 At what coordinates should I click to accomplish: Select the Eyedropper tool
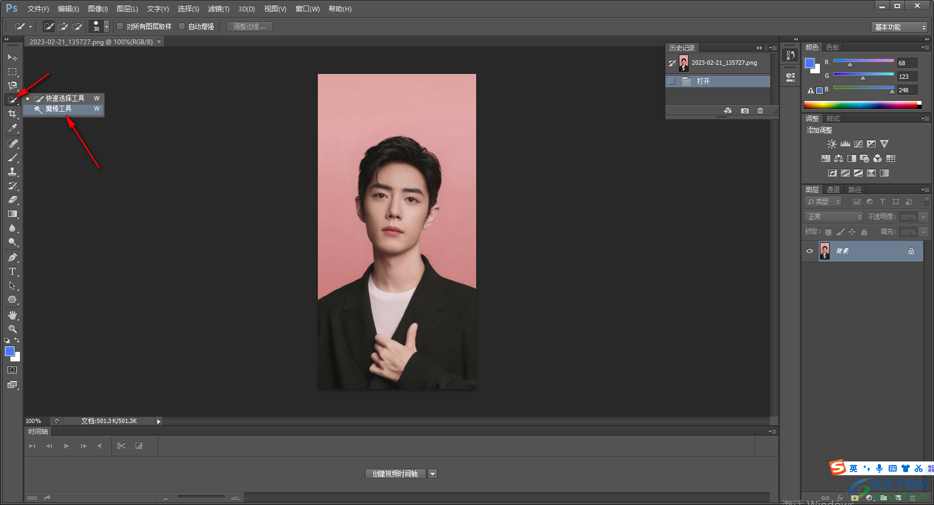tap(12, 128)
